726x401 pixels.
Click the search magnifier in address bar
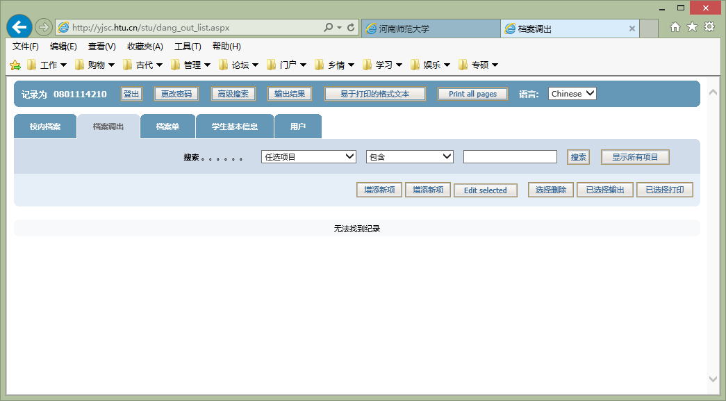[328, 28]
